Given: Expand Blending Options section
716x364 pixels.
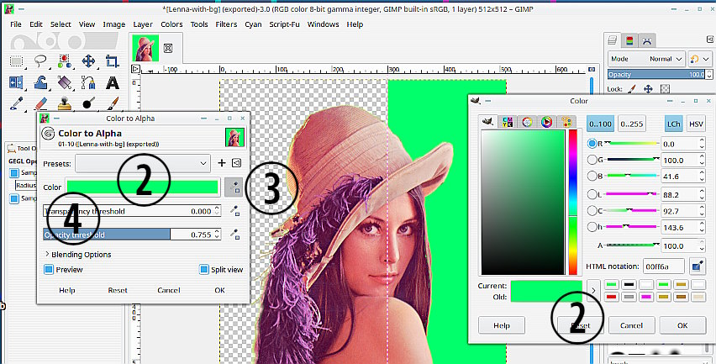Looking at the screenshot, I should tap(77, 255).
